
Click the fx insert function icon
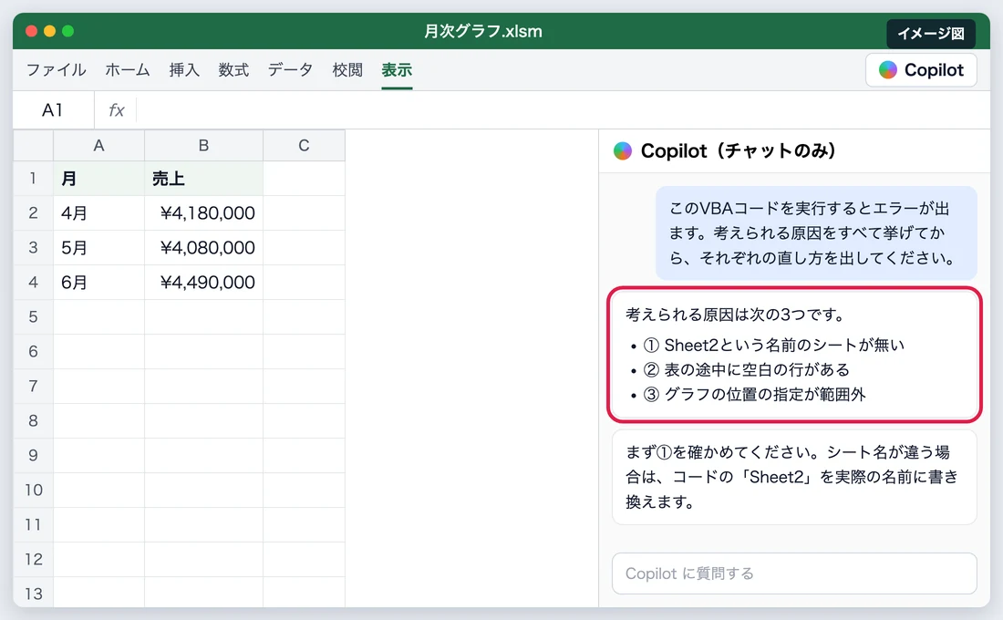pos(117,110)
